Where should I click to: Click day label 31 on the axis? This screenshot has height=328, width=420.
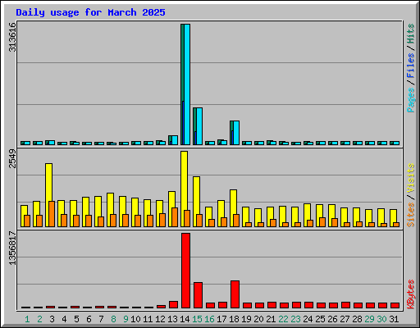click(394, 319)
